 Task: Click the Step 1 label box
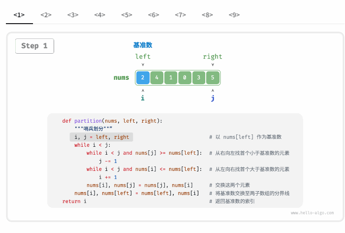34,46
